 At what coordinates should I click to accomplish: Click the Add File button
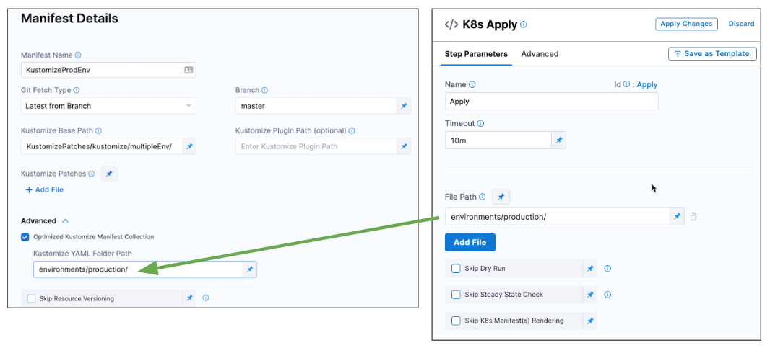coord(470,242)
